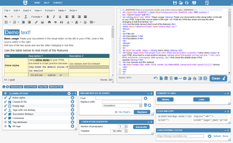This screenshot has height=143, width=233.
Task: Click the Find input field
Action: coord(119,98)
